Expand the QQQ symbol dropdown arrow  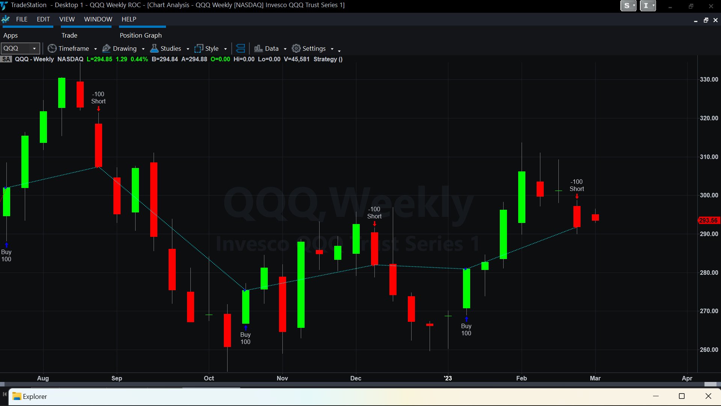34,48
